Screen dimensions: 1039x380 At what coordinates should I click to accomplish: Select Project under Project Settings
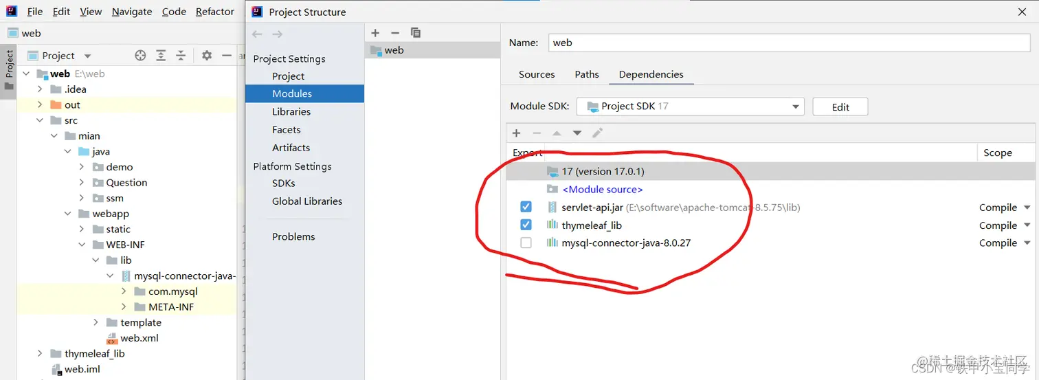[289, 76]
